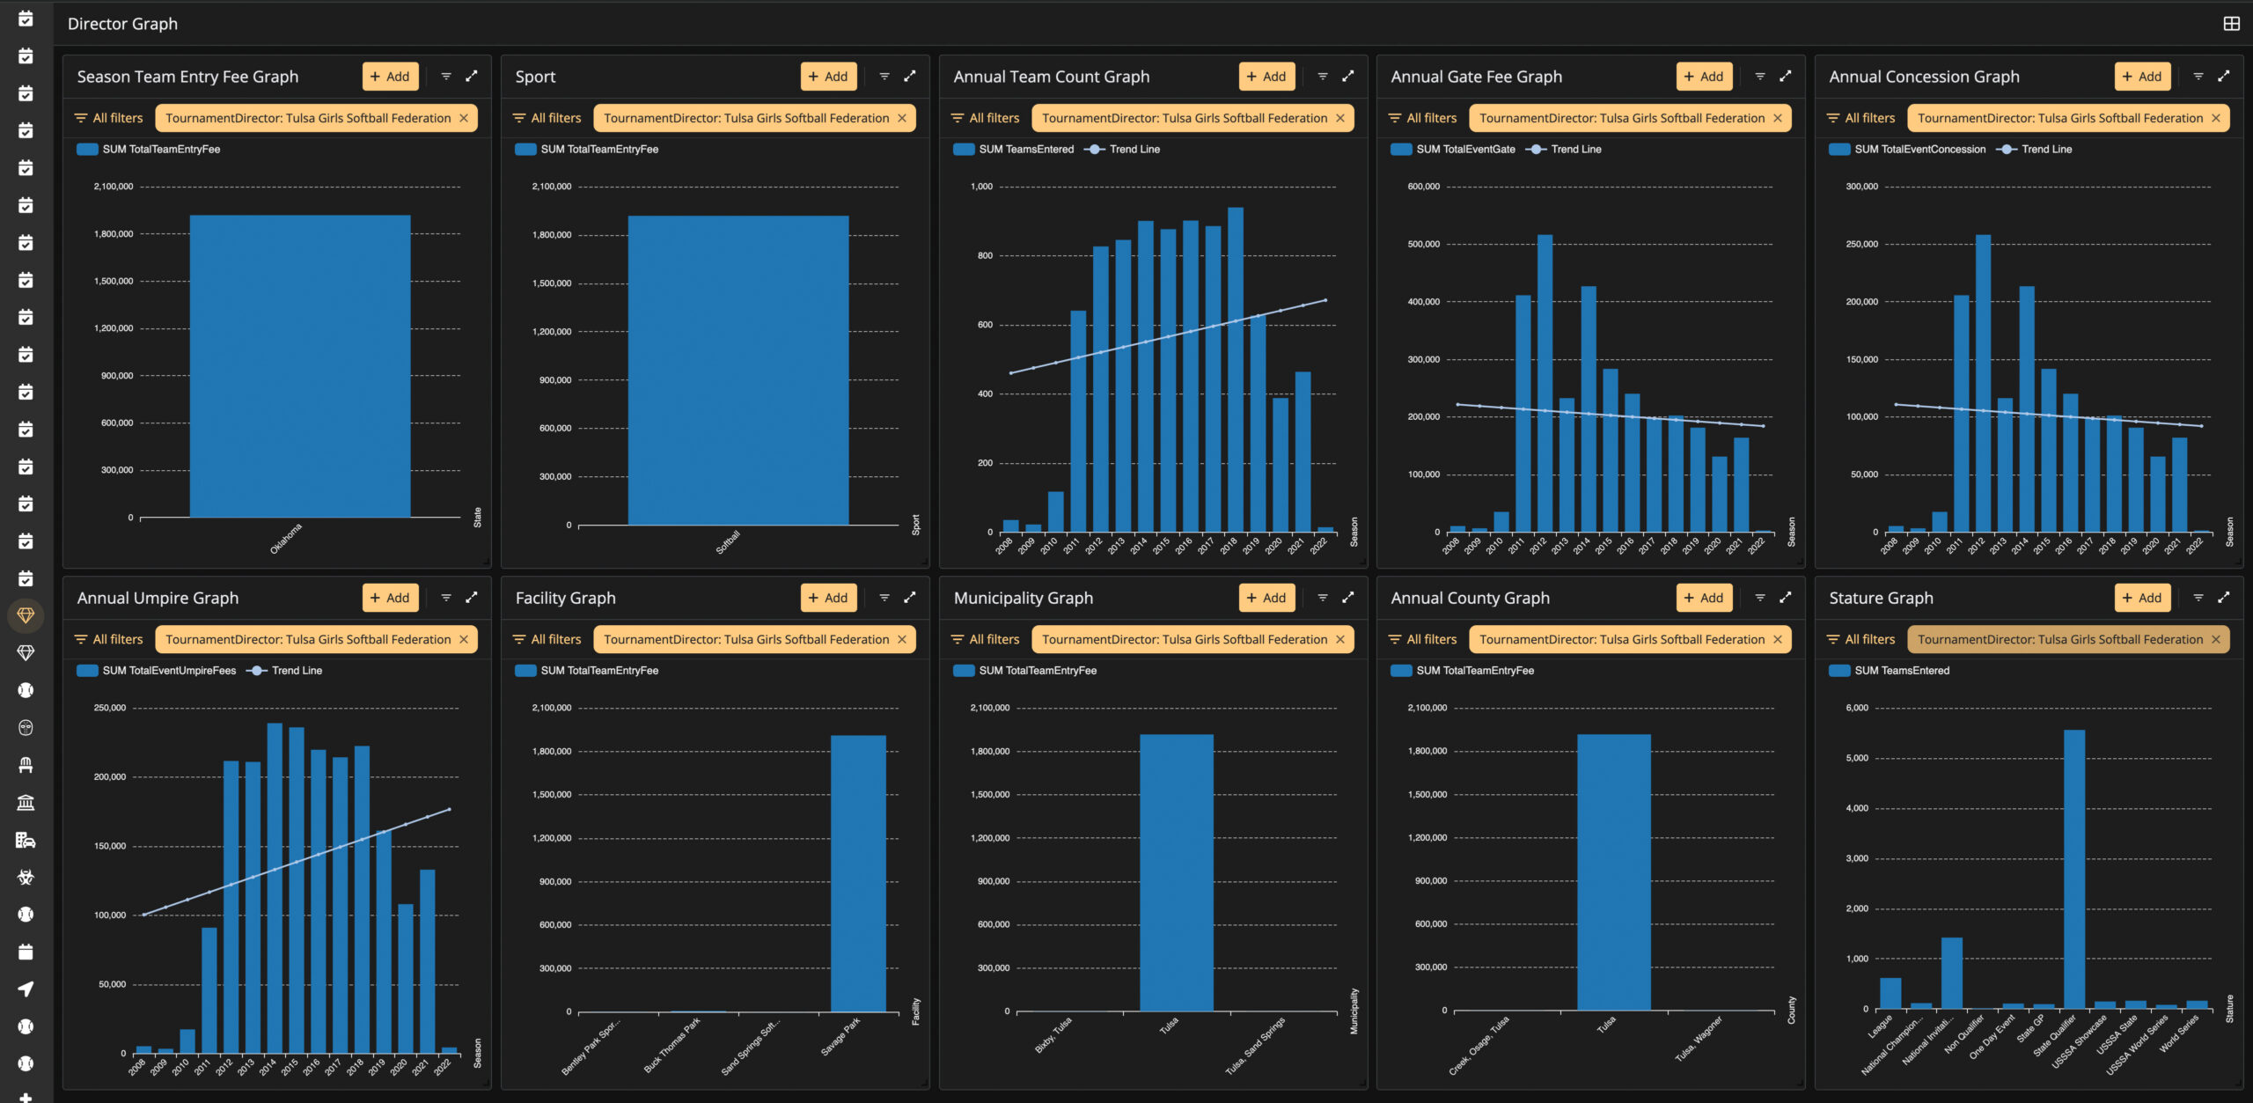Remove TournamentDirector filter chip in Facility Graph
Screen dimensions: 2253x1103
point(902,639)
